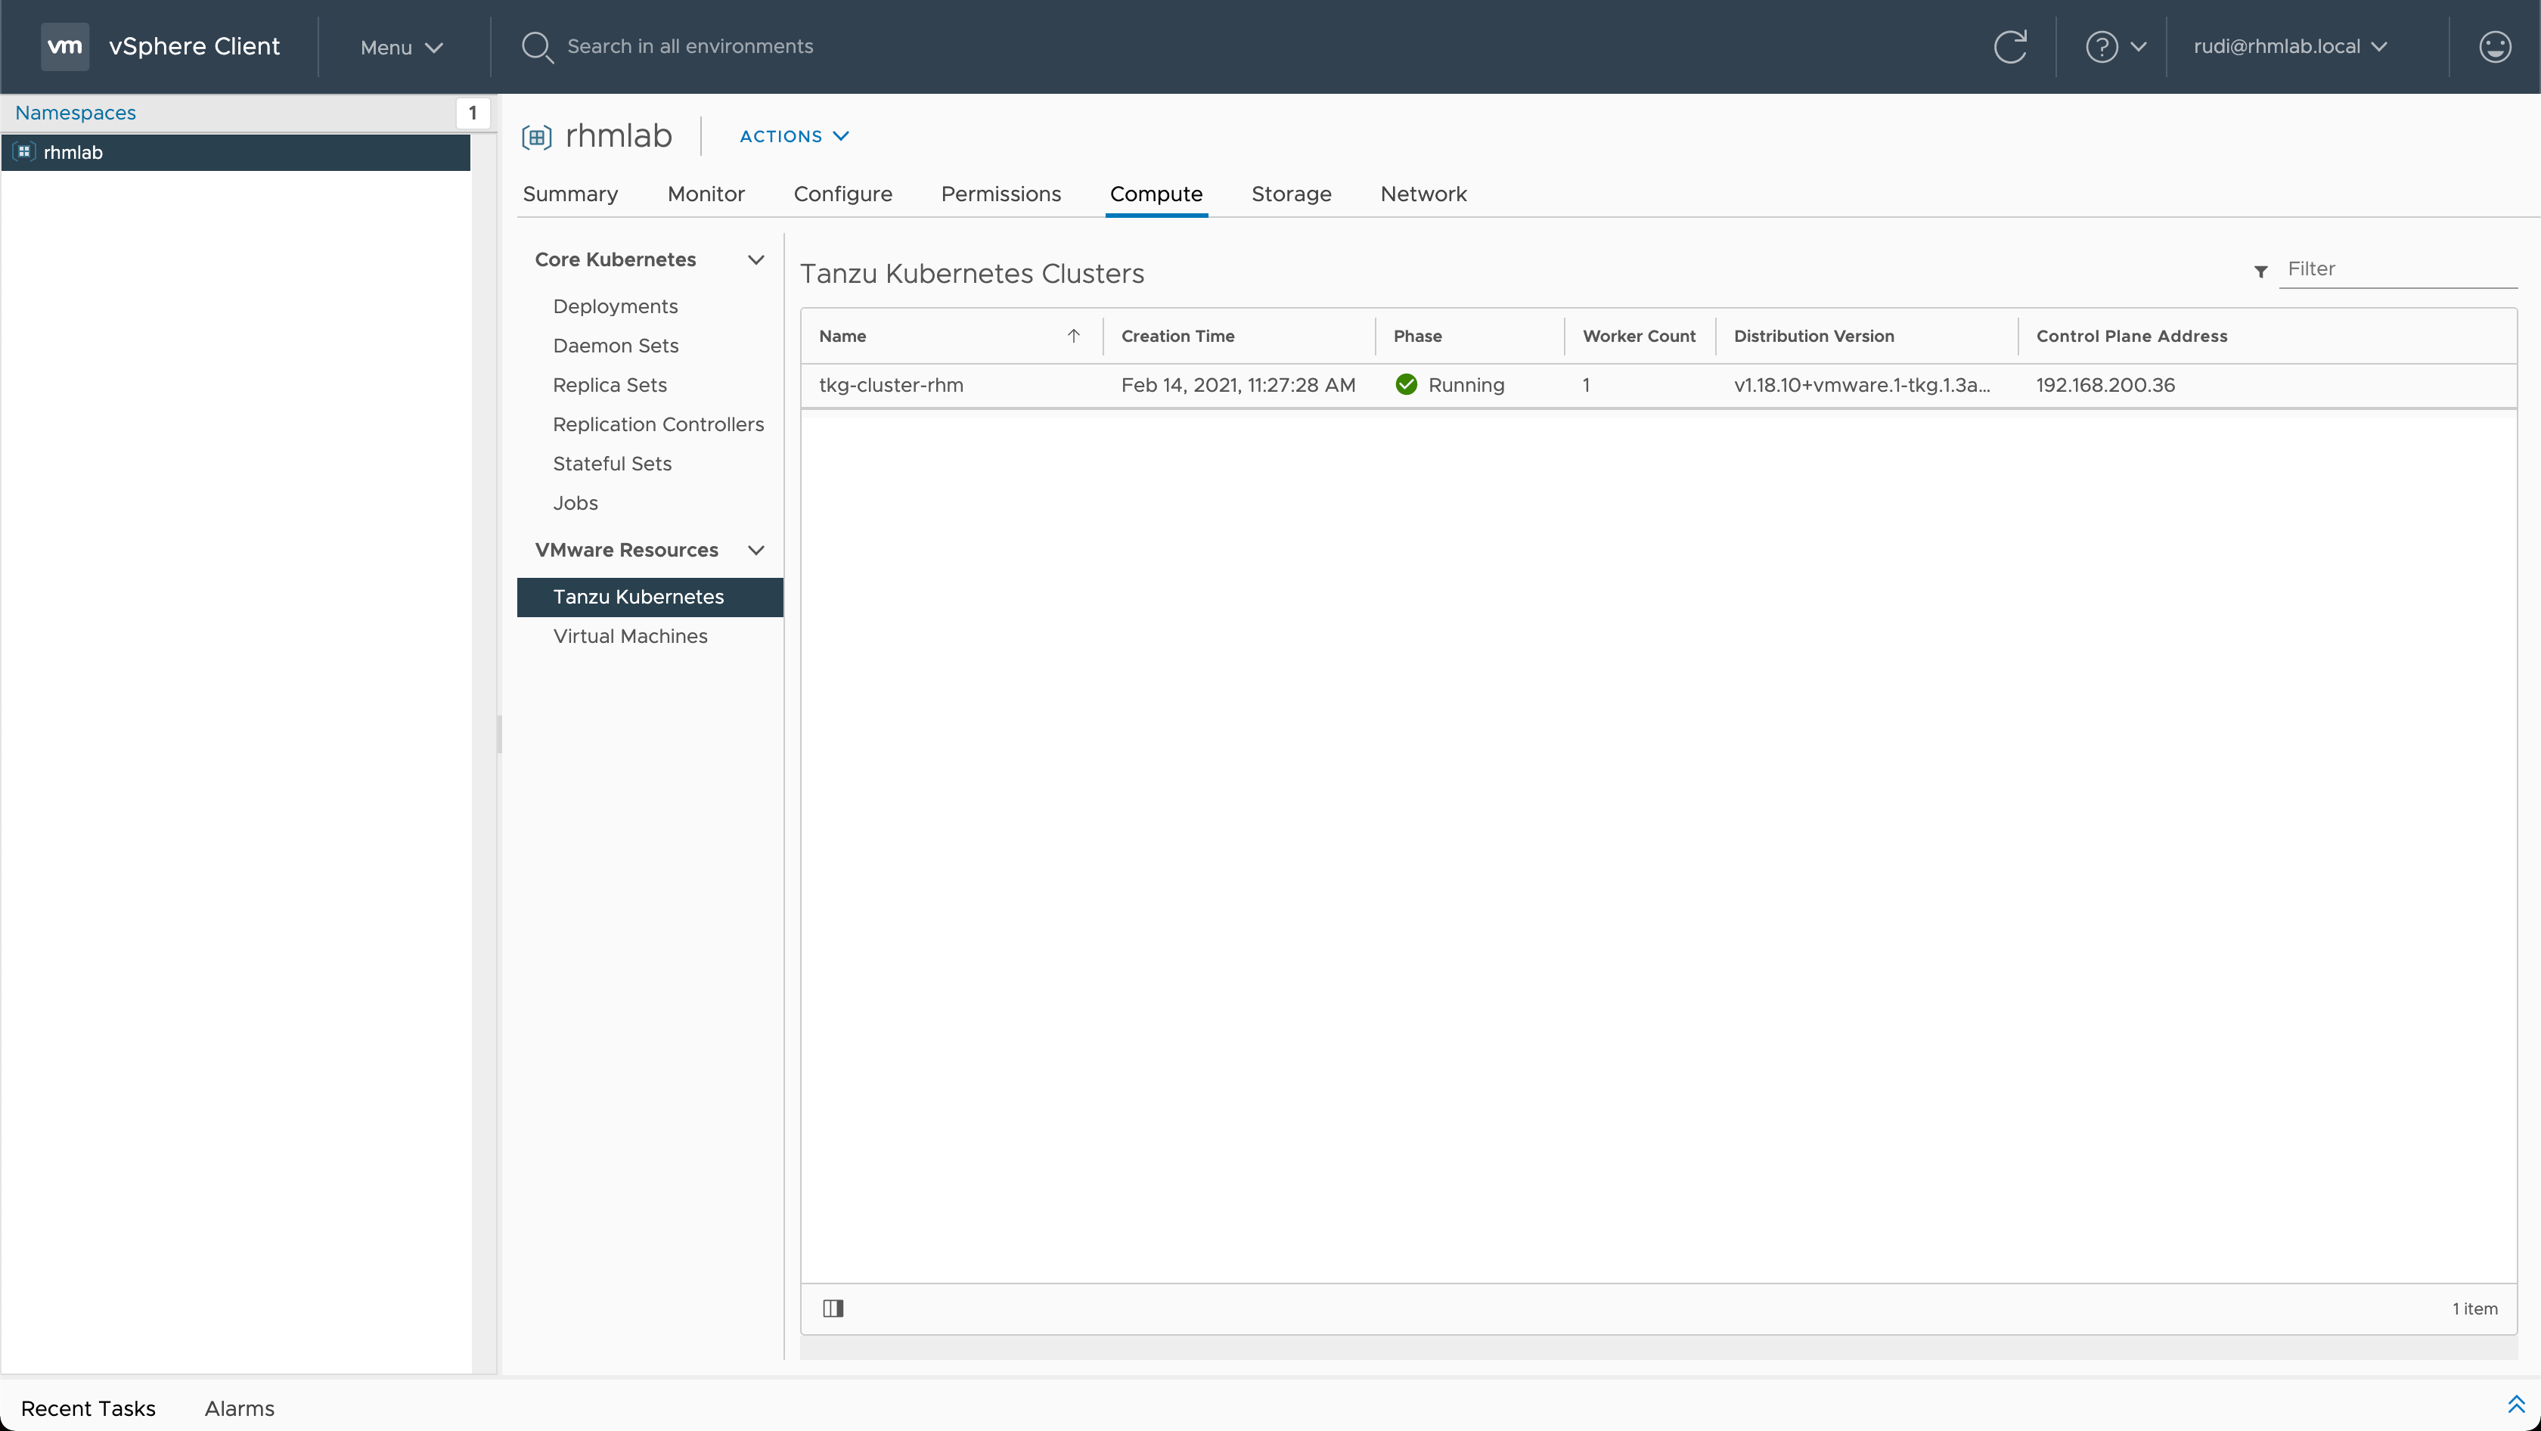
Task: Click the Search in all environments field
Action: pyautogui.click(x=690, y=45)
